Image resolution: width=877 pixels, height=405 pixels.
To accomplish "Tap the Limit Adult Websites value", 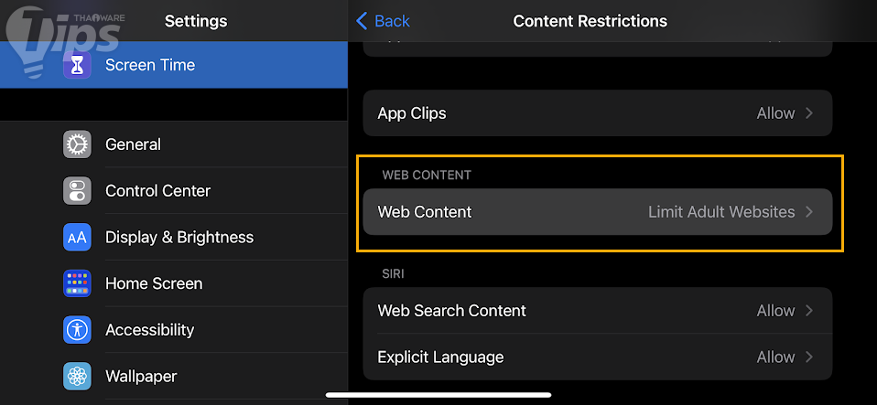I will pos(721,212).
